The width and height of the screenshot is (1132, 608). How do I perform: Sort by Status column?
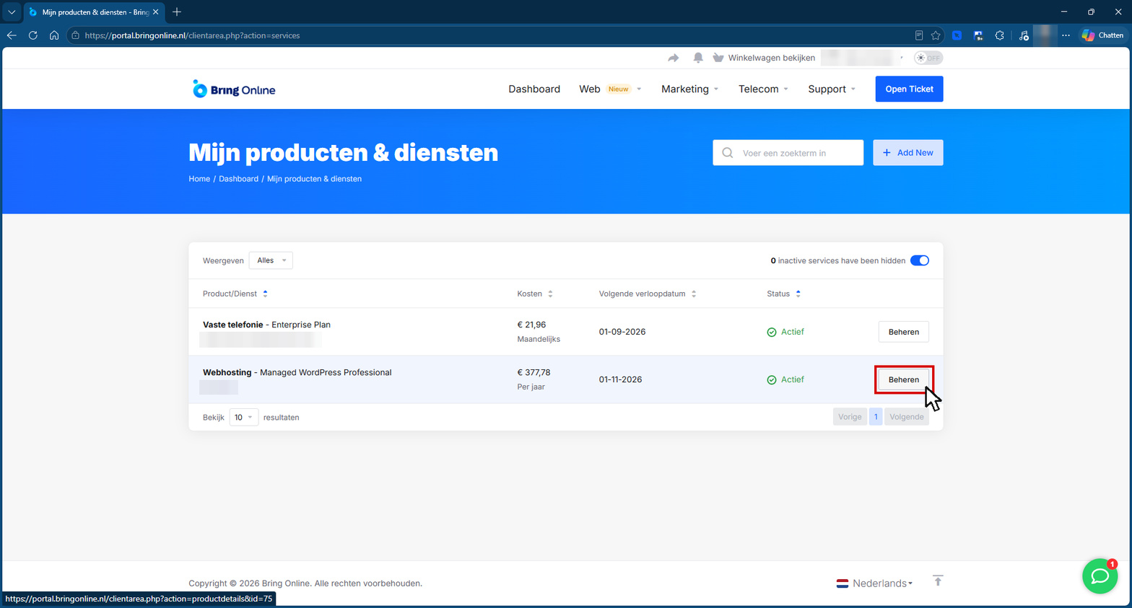click(784, 294)
